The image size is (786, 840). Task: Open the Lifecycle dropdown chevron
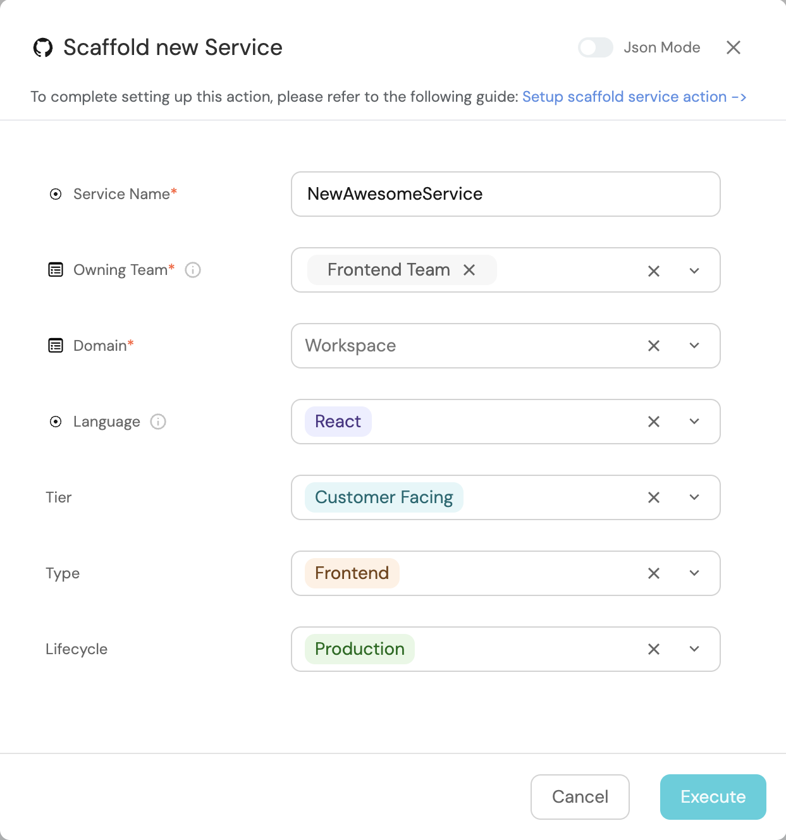pos(694,649)
